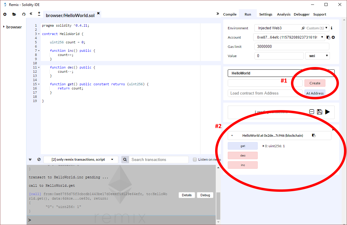
Task: Click the dec function button
Action: (243, 155)
